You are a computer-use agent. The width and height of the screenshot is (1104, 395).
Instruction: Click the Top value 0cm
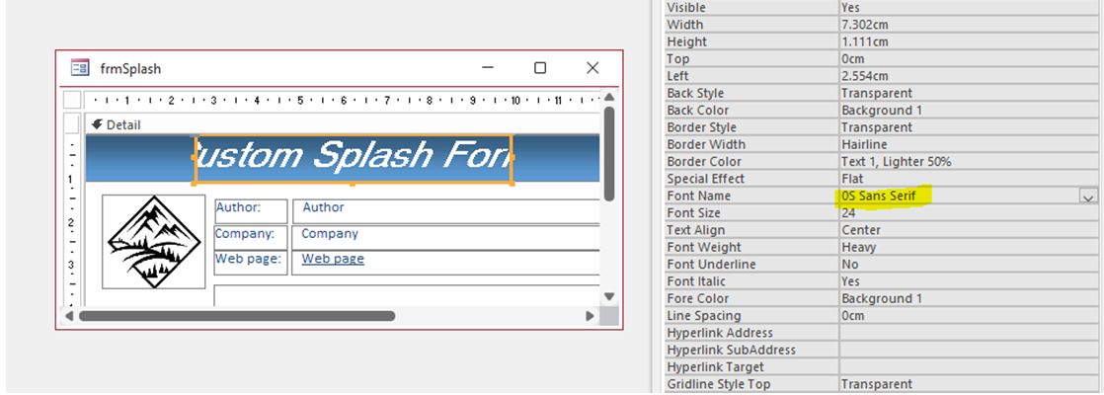point(971,59)
